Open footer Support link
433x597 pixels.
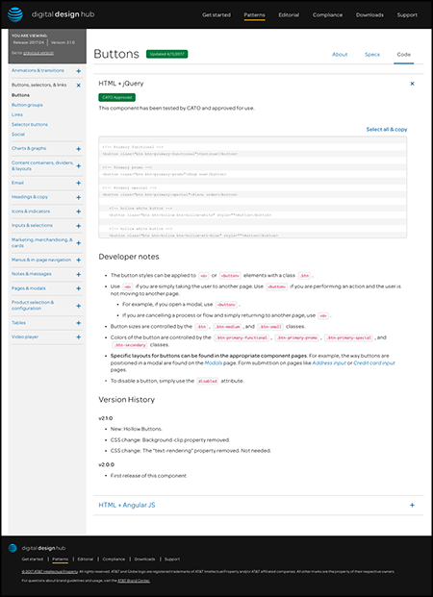[x=172, y=559]
